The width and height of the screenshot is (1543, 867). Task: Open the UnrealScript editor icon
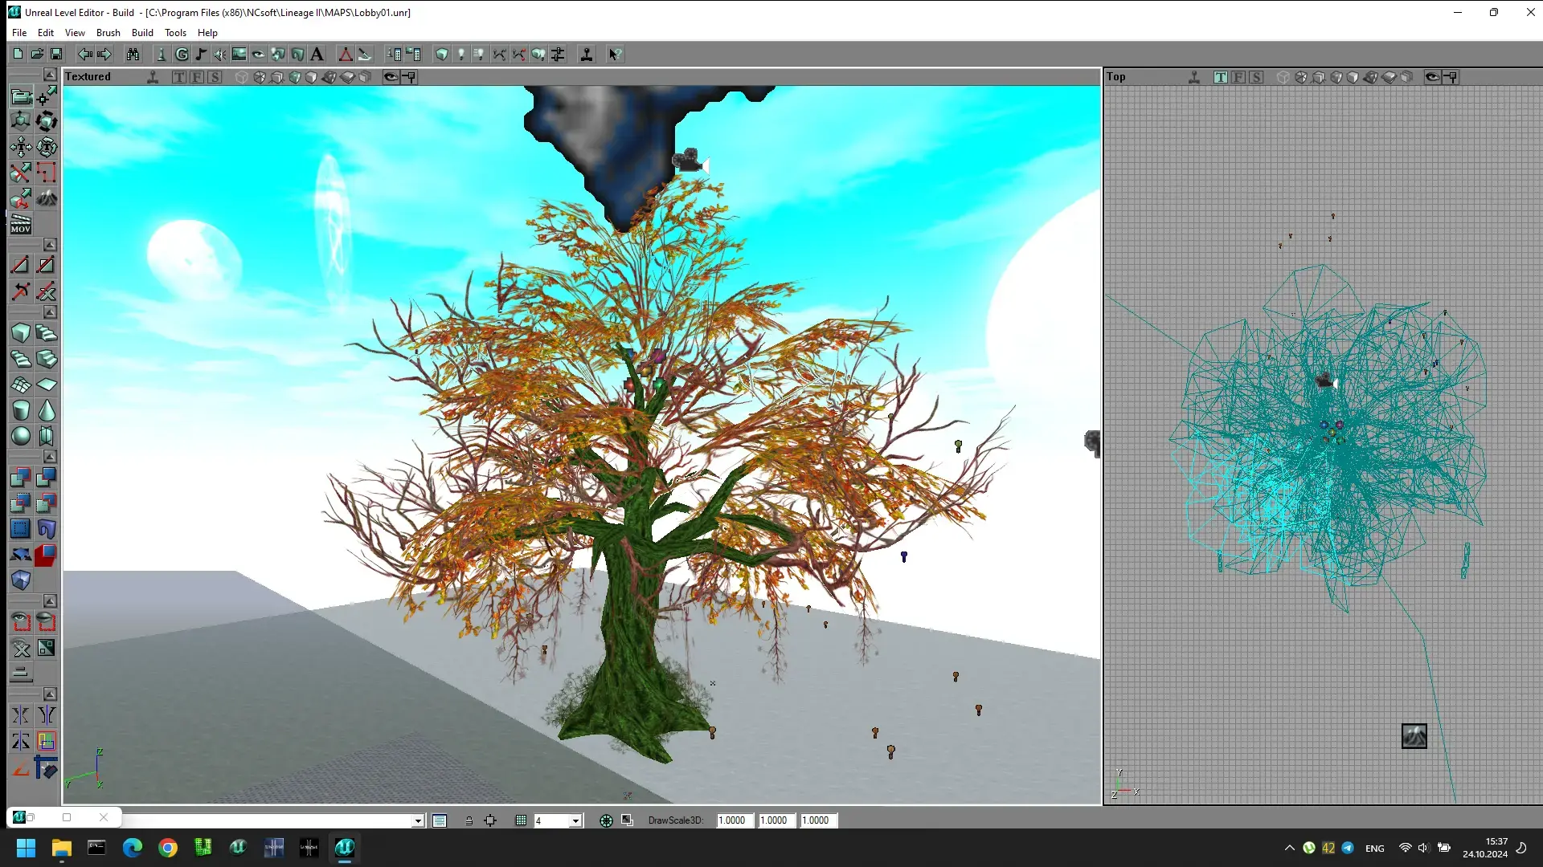(x=365, y=54)
